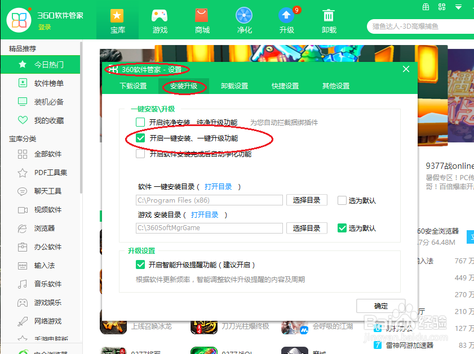Uncheck 选为默认 for game directory

[x=342, y=228]
